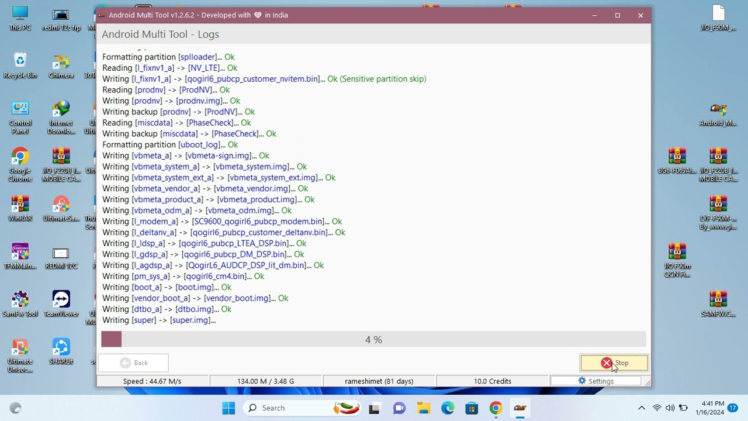Click the 134.00 M / 3.48 G status
This screenshot has height=421, width=748.
(x=265, y=381)
